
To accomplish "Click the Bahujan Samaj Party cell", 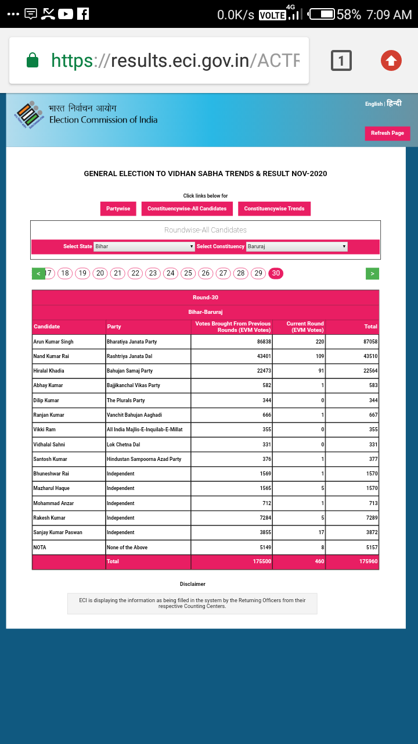I will (148, 371).
